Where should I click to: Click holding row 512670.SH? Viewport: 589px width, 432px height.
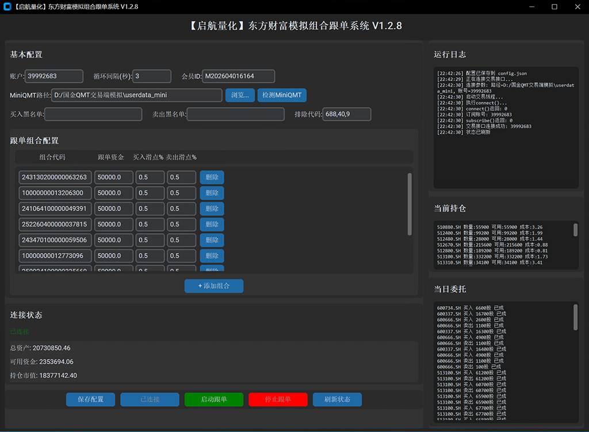coord(492,245)
